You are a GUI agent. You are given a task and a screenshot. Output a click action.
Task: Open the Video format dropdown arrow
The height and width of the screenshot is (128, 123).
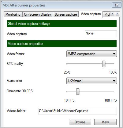tap(114, 54)
